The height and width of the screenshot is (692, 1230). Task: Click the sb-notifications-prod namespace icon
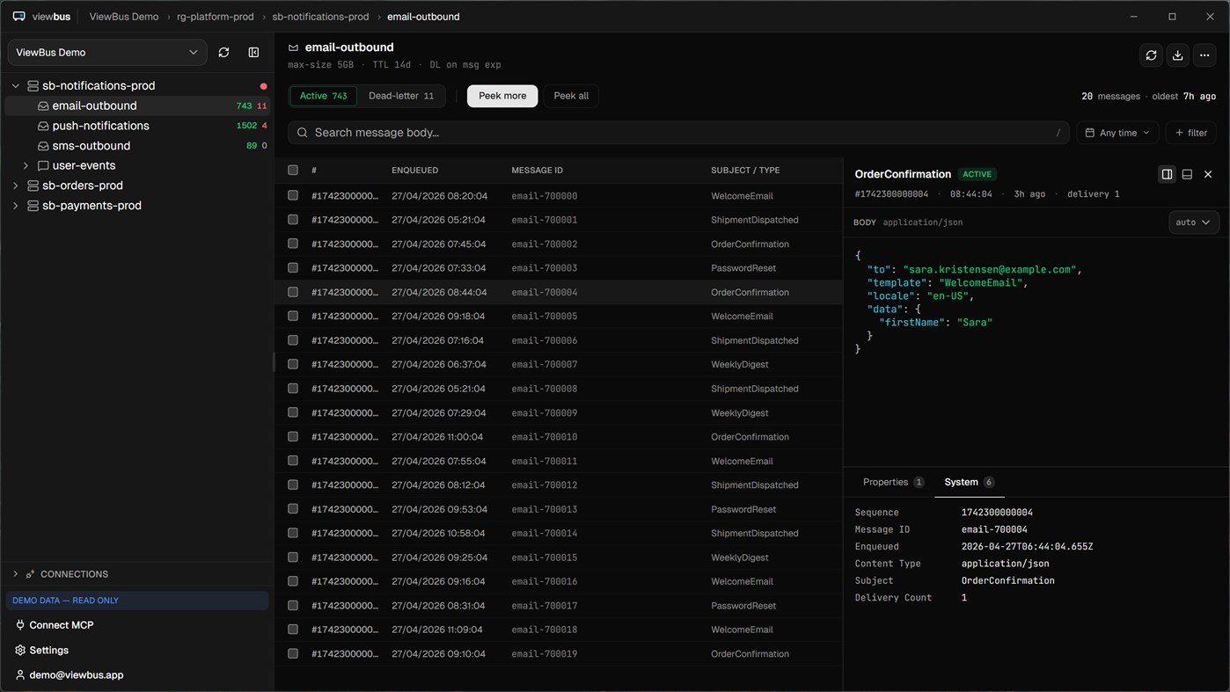tap(33, 86)
